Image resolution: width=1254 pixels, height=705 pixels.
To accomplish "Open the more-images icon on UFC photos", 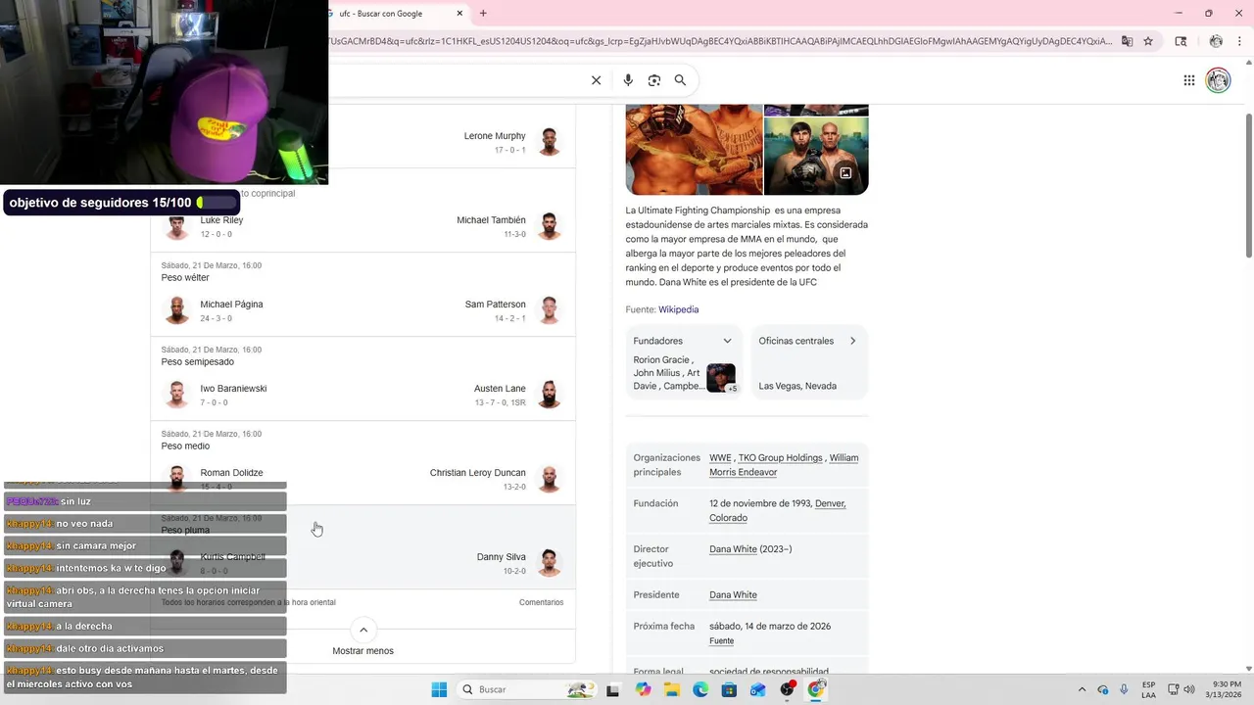I will 845,173.
